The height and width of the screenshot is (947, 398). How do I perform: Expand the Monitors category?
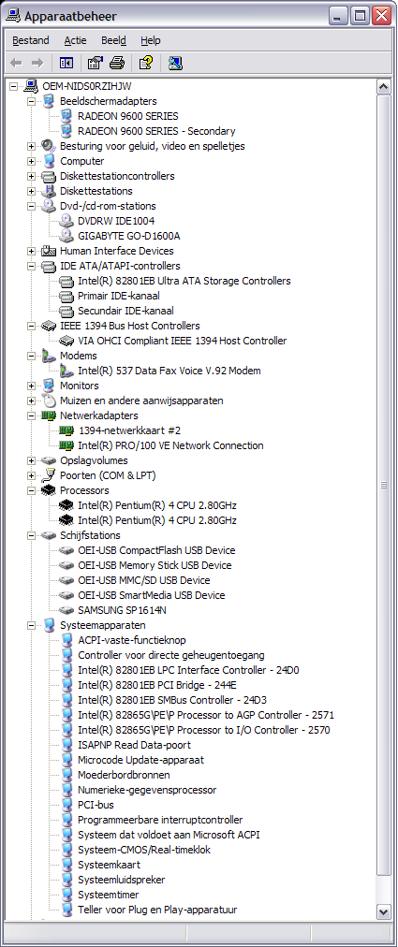coord(32,386)
